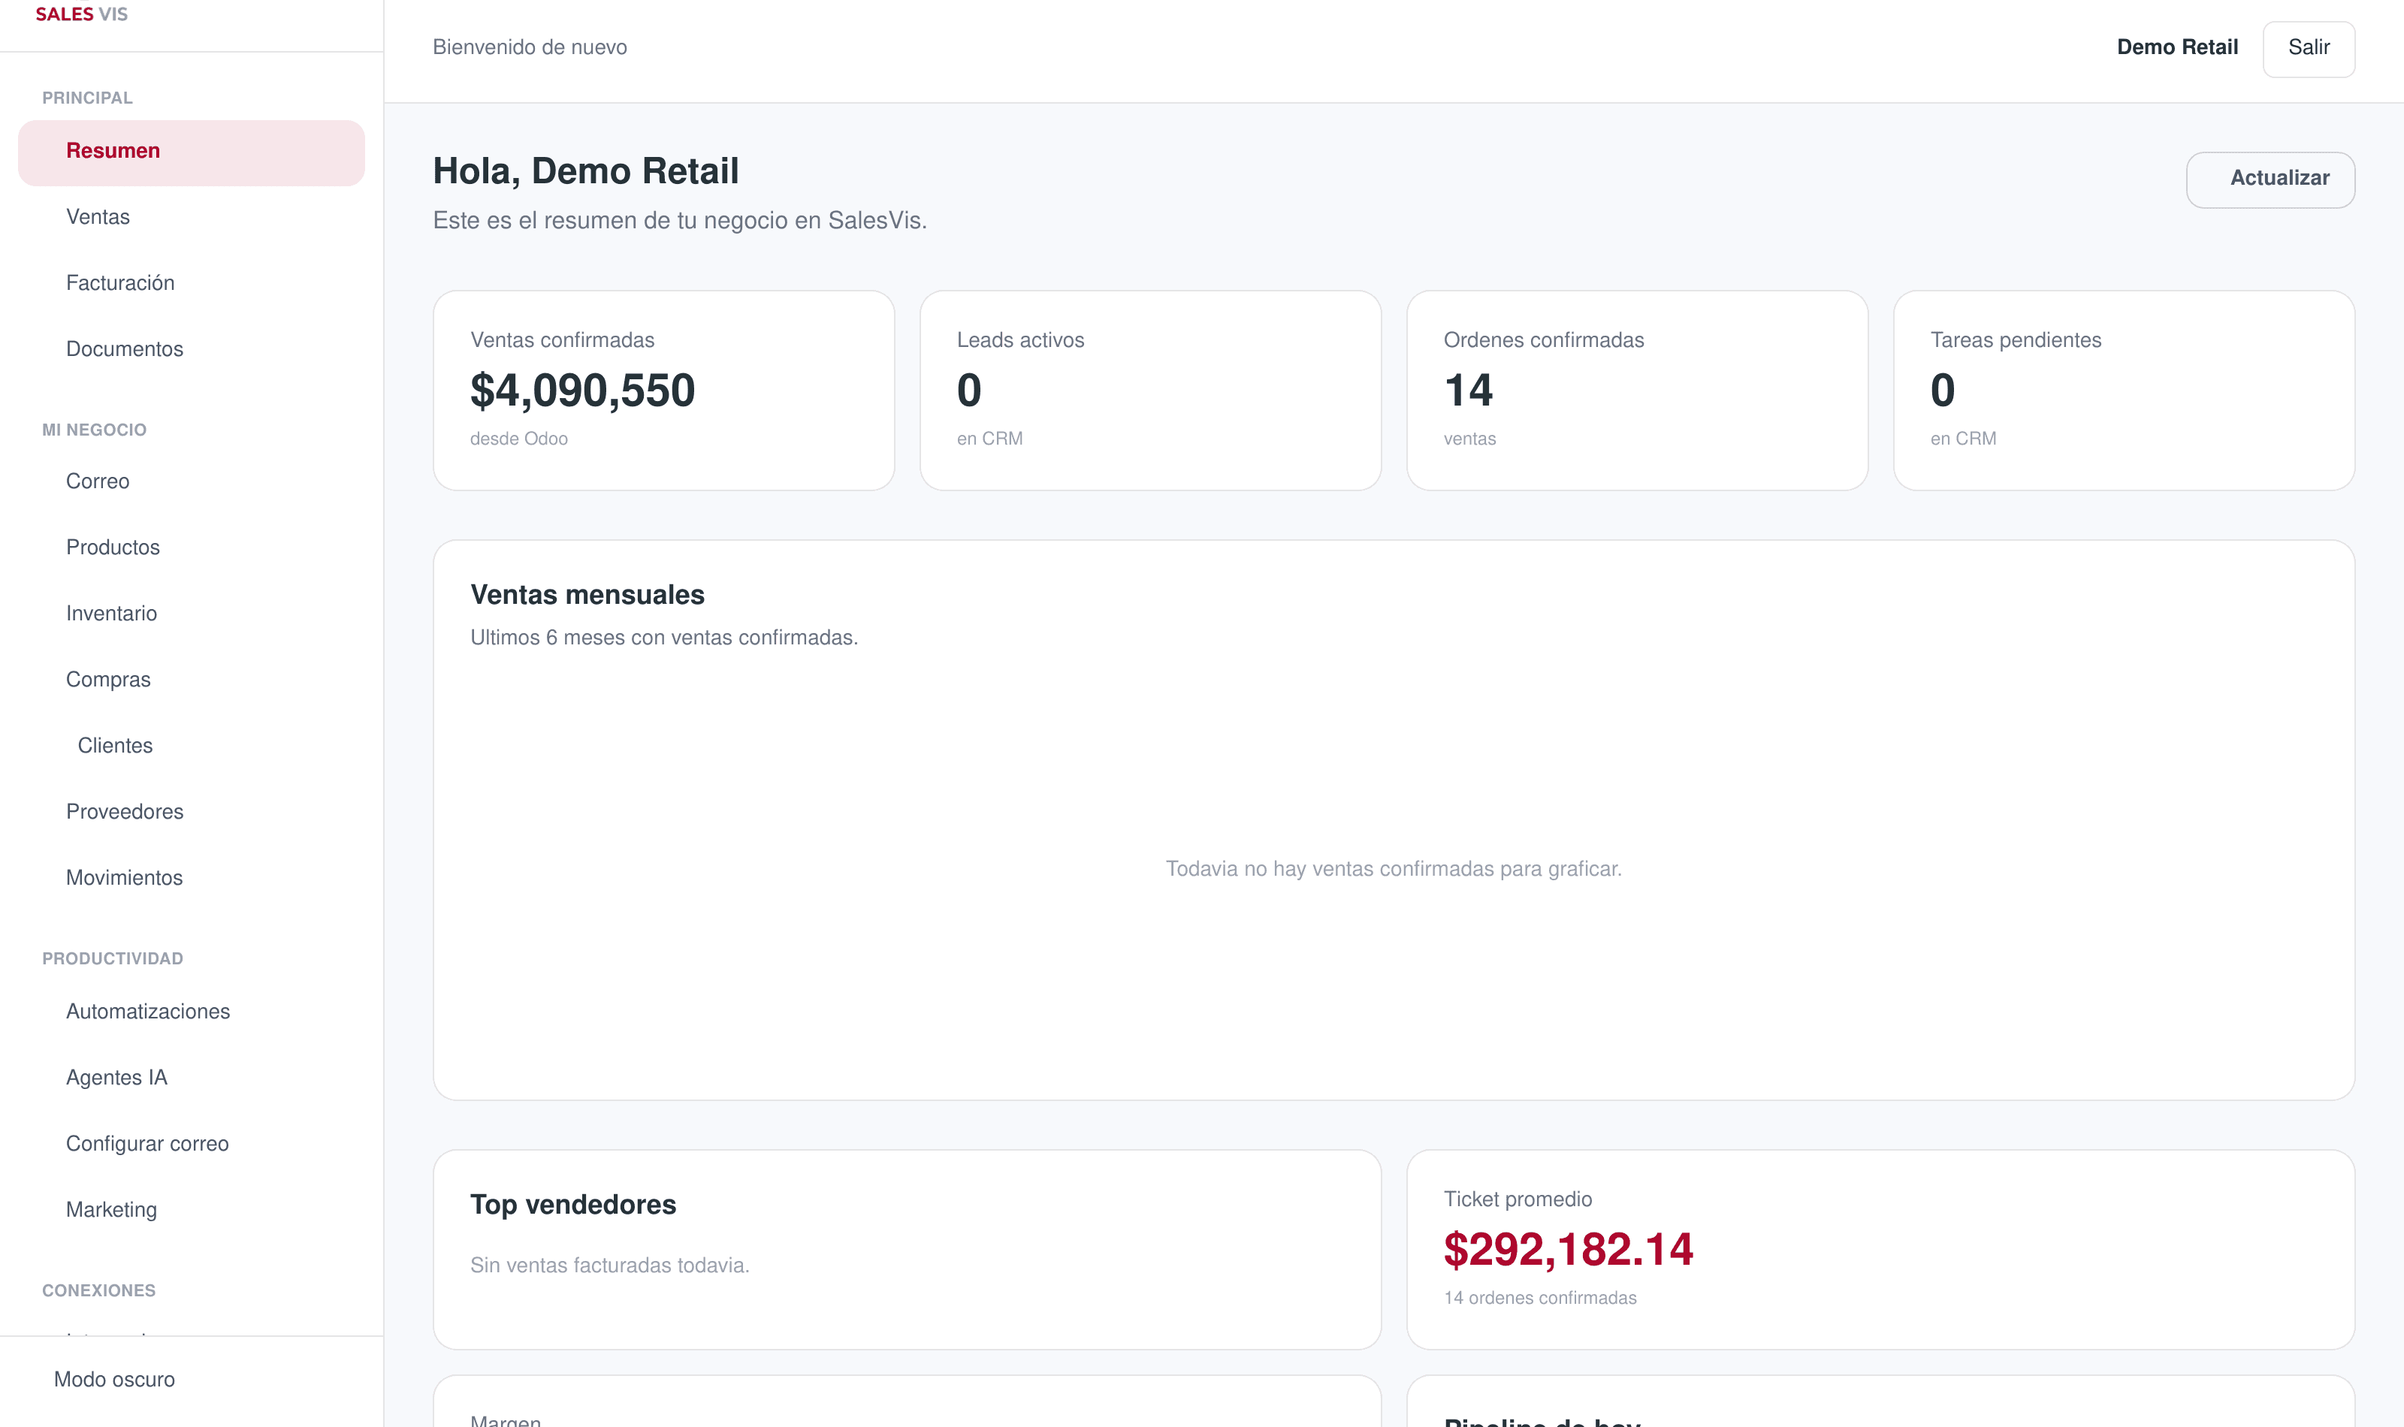
Task: Click 'Sin ventas facturadas todavia.' text
Action: pyautogui.click(x=610, y=1266)
